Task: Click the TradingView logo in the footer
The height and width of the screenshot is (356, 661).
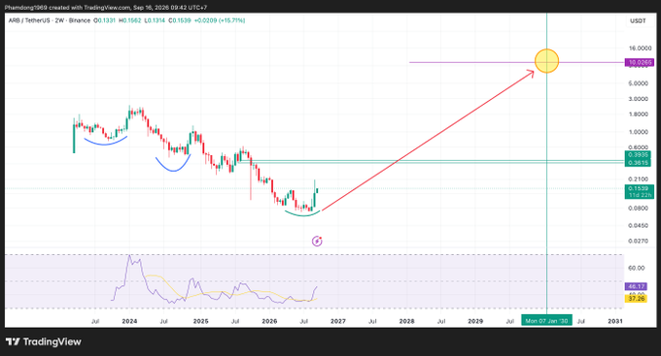Action: point(44,341)
